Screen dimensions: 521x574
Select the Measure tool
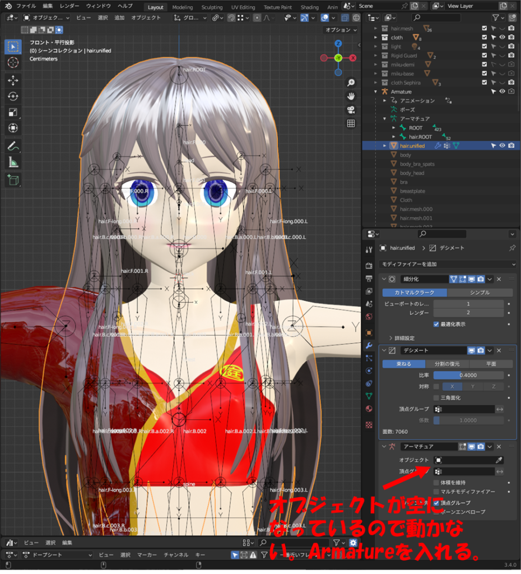(x=13, y=162)
